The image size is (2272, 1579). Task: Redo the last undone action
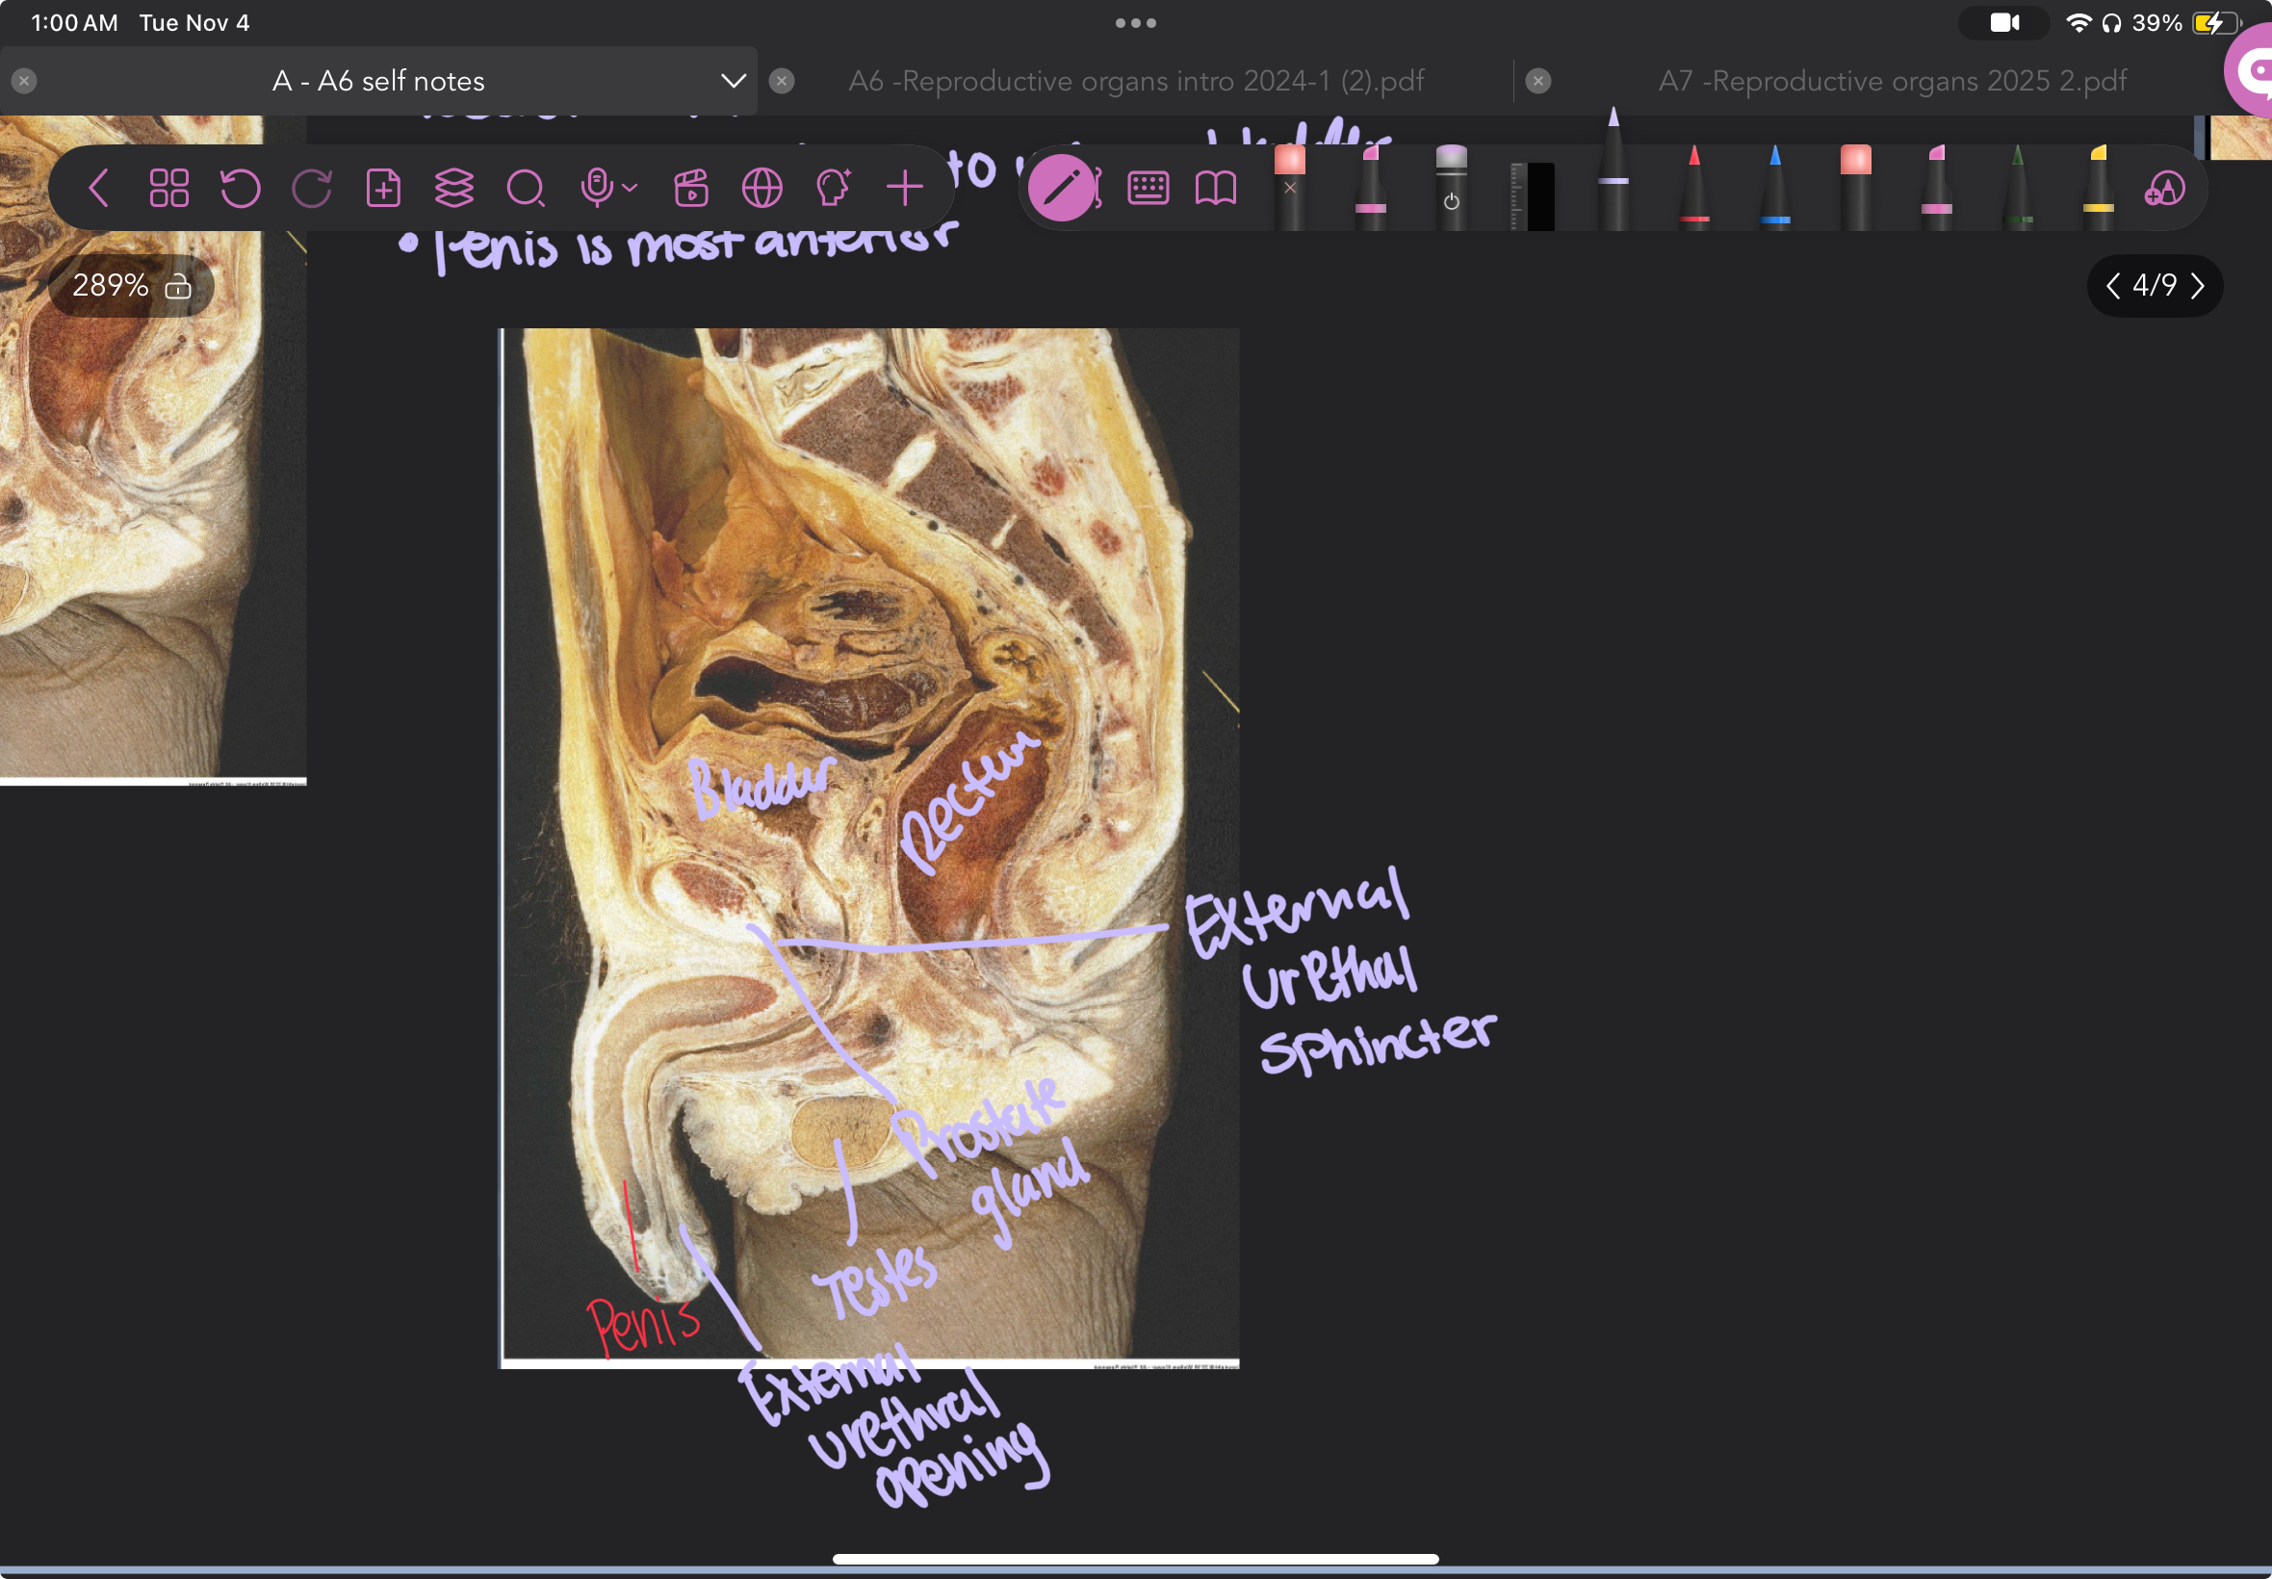[313, 188]
